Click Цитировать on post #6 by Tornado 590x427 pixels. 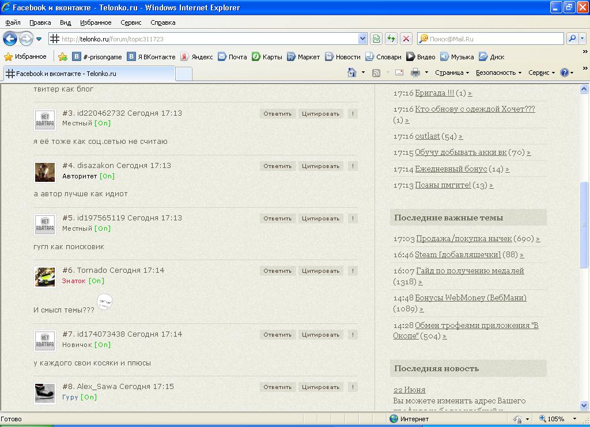[320, 271]
